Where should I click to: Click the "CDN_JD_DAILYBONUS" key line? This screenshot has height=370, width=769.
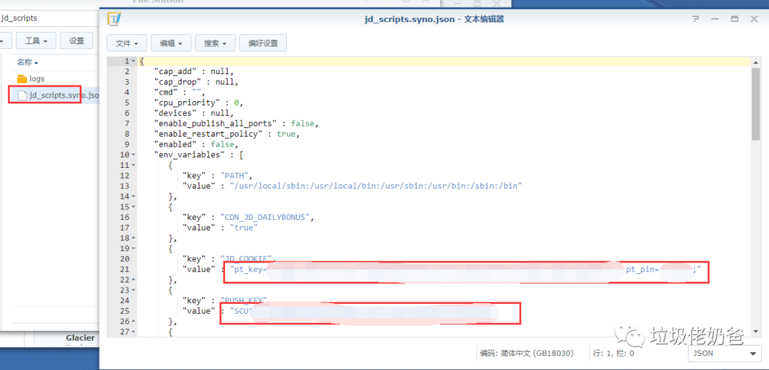click(248, 217)
